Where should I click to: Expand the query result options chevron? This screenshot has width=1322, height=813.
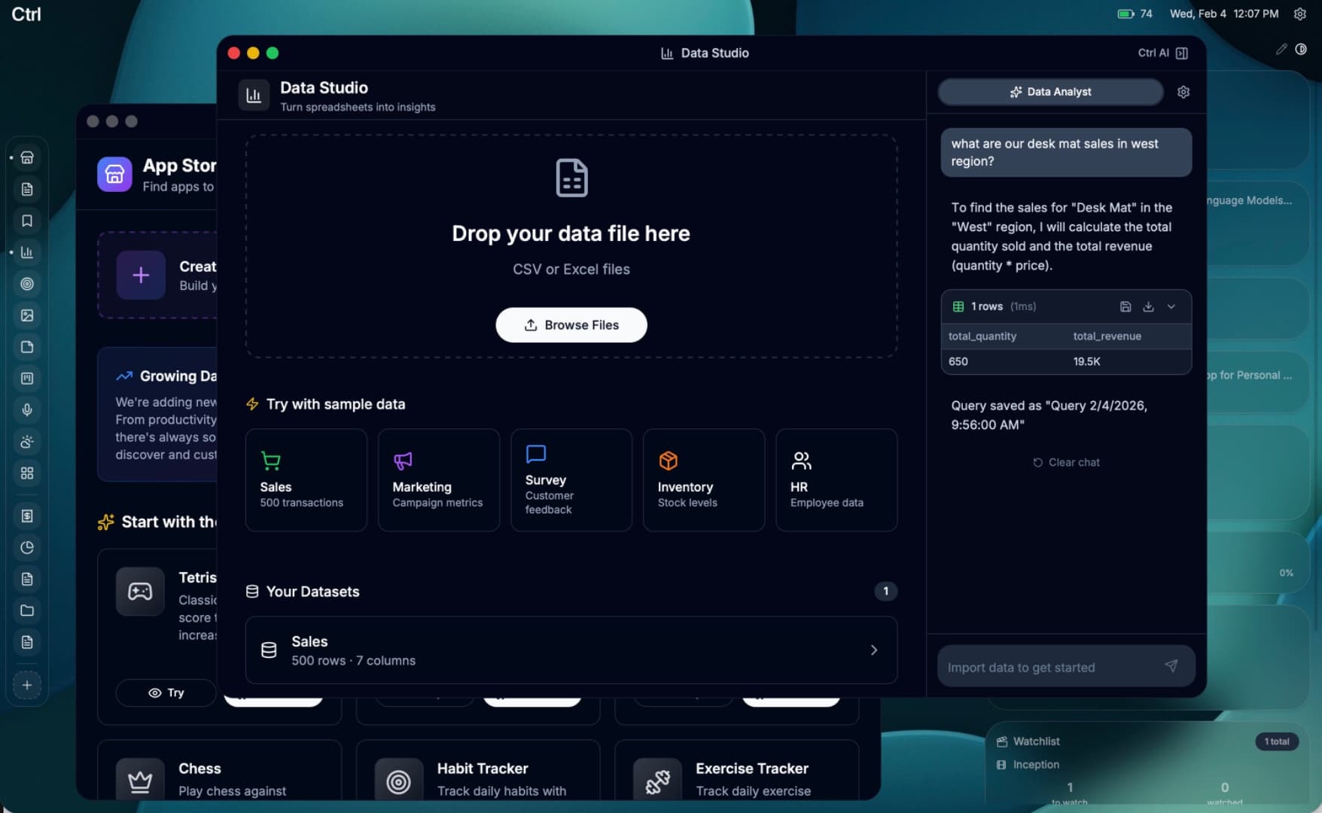(x=1171, y=306)
